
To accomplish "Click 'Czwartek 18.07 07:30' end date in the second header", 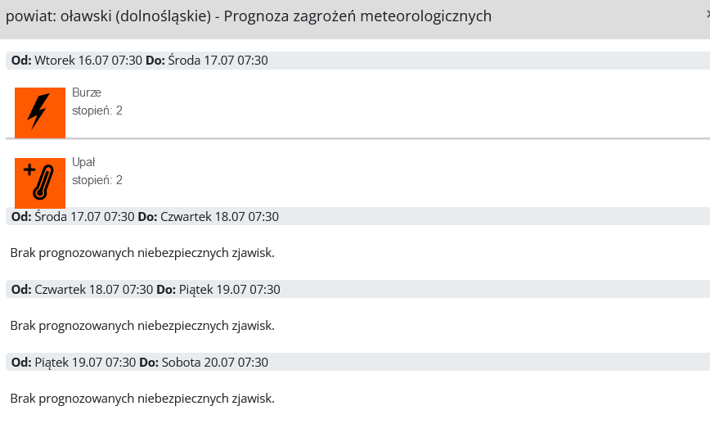I will click(219, 217).
